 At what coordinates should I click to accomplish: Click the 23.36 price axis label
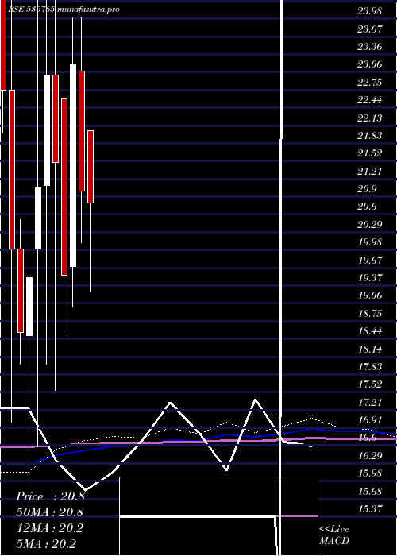pos(369,46)
